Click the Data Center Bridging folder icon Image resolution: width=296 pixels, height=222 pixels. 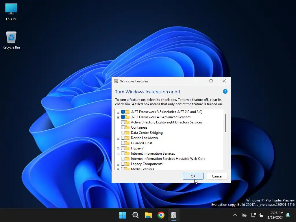click(x=127, y=133)
